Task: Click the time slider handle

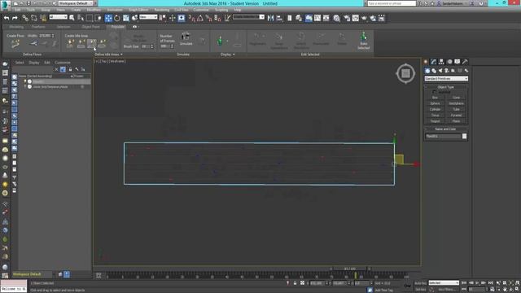Action: (350, 269)
